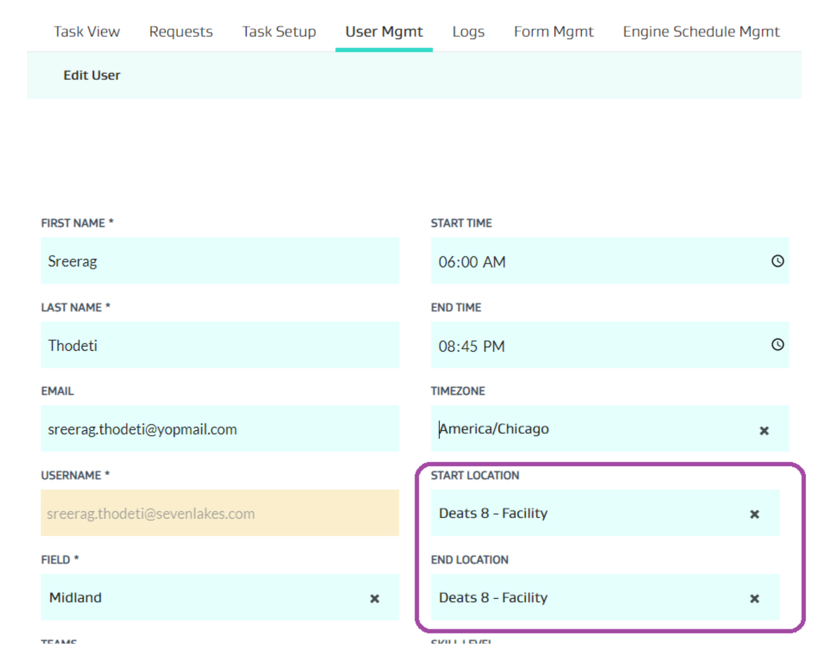Viewport: 837px width, 658px height.
Task: Expand the Start Location dropdown
Action: click(x=589, y=513)
